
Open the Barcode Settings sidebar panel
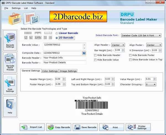pyautogui.click(x=10, y=40)
